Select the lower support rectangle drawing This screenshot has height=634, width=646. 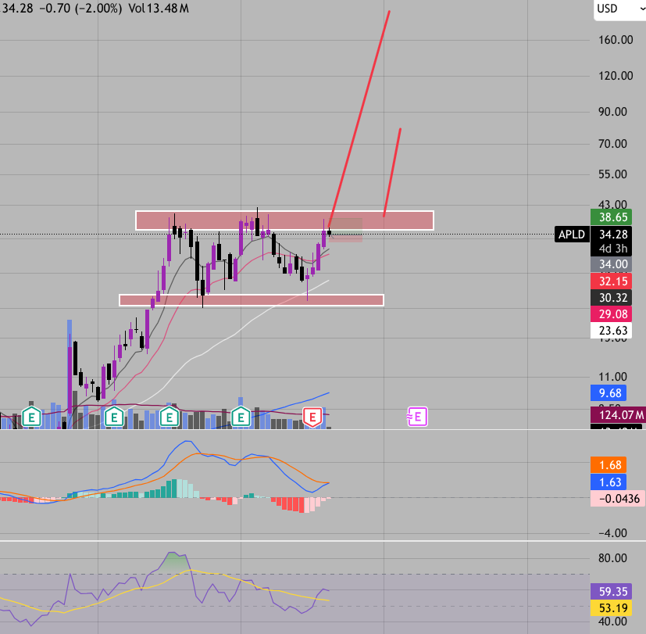[x=252, y=300]
